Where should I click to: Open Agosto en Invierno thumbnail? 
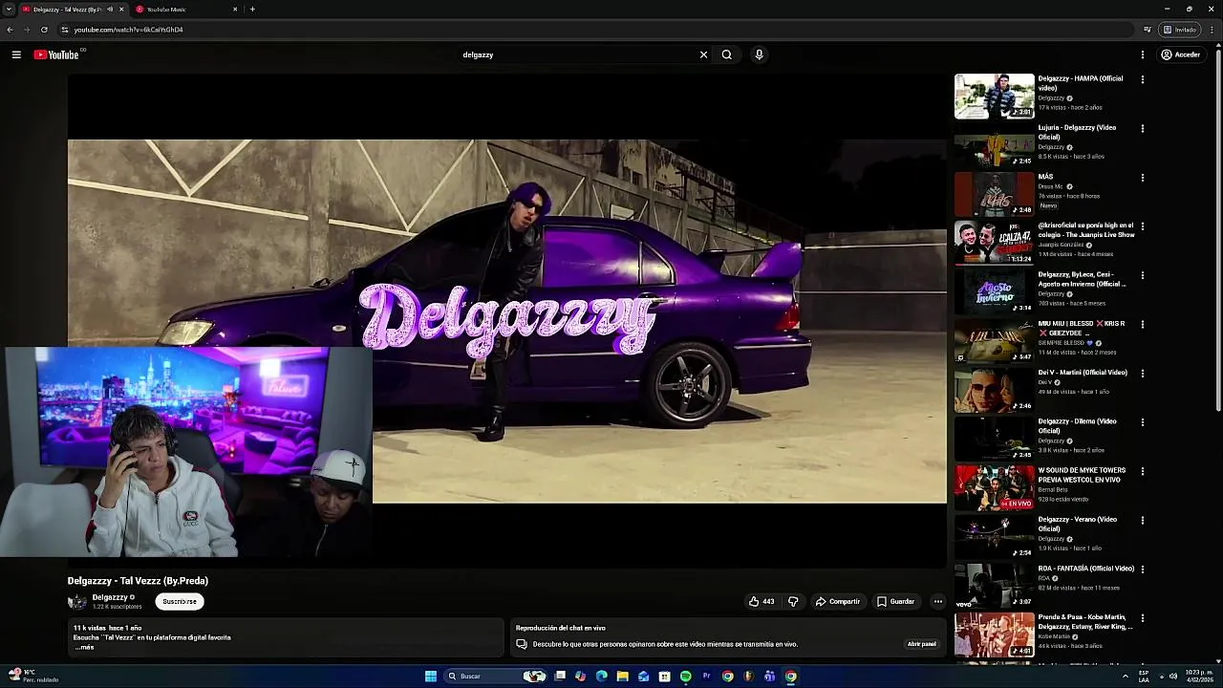[x=994, y=292]
